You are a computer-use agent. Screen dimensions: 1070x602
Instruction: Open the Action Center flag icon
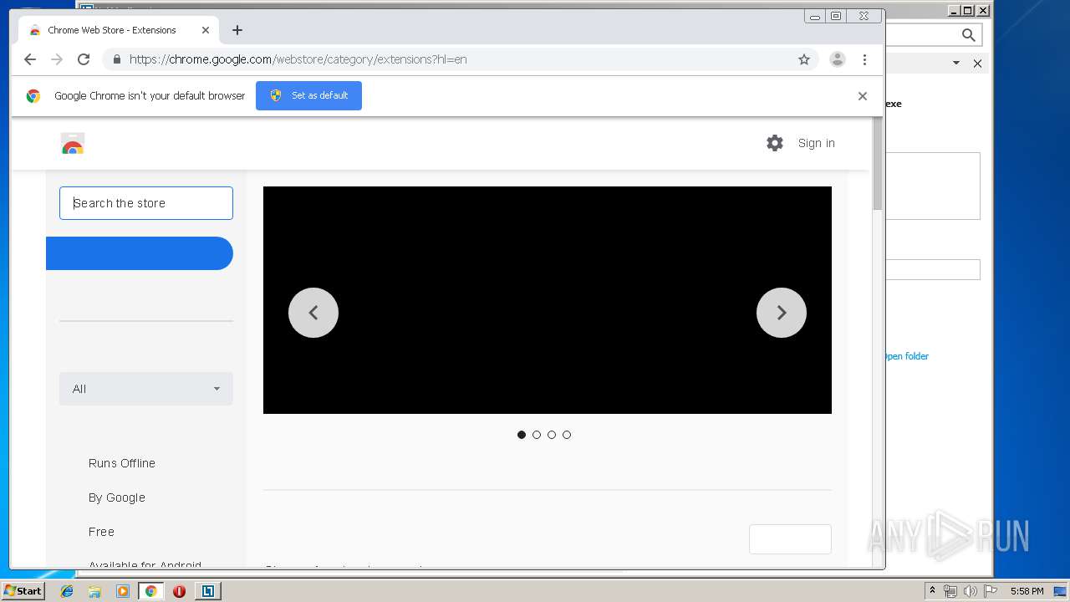(x=991, y=591)
